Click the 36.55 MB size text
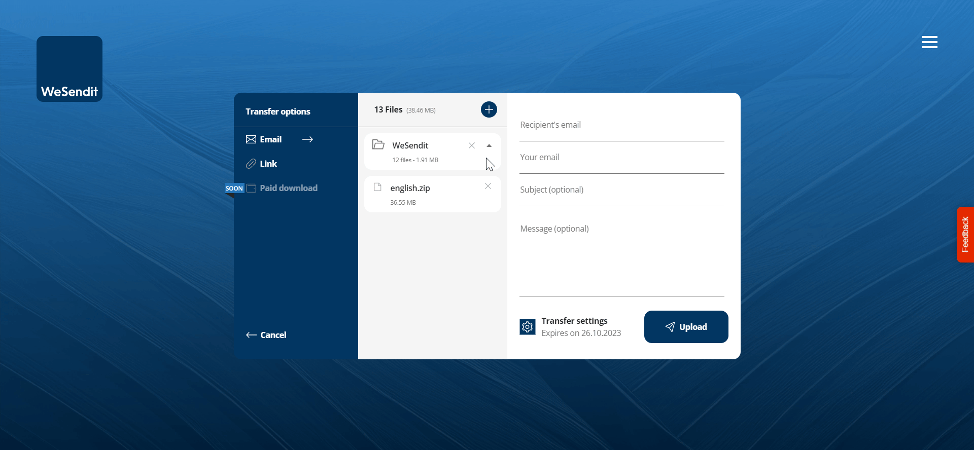The image size is (974, 450). tap(403, 203)
